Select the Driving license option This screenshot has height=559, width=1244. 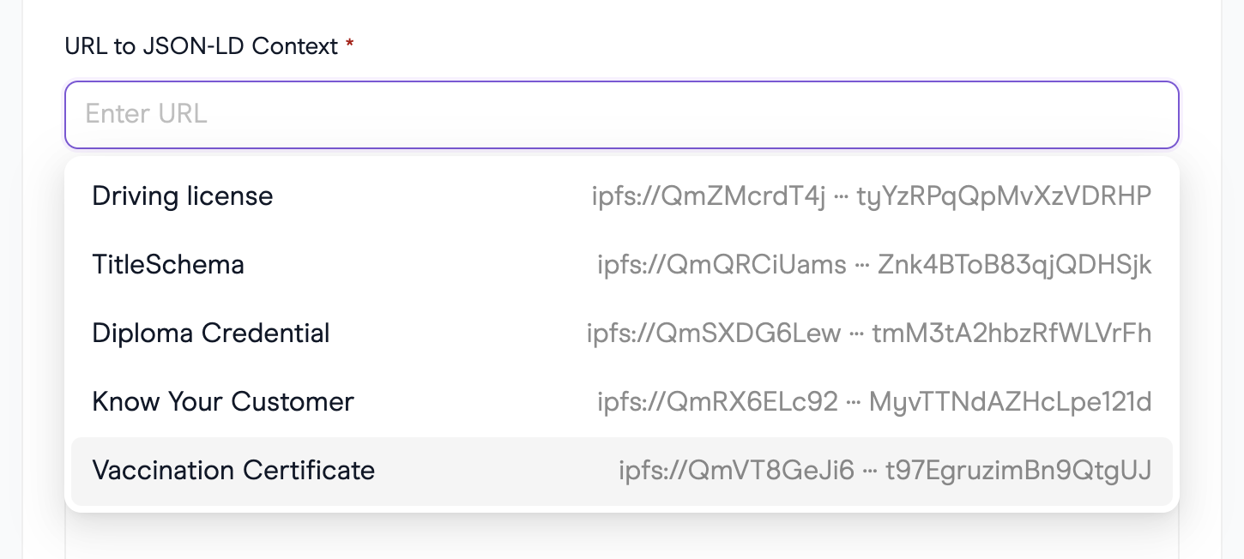[x=622, y=196]
